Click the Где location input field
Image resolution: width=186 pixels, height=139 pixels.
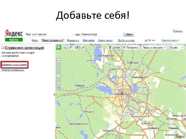click(102, 34)
